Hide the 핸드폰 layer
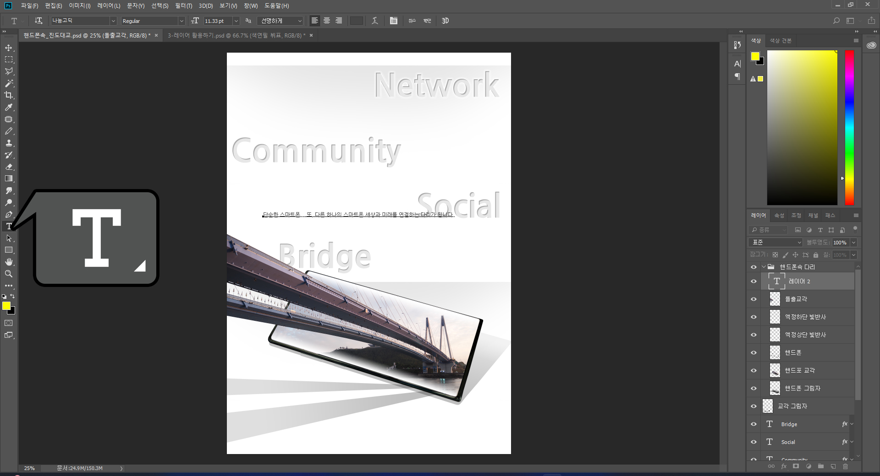Image resolution: width=880 pixels, height=476 pixels. (x=753, y=353)
